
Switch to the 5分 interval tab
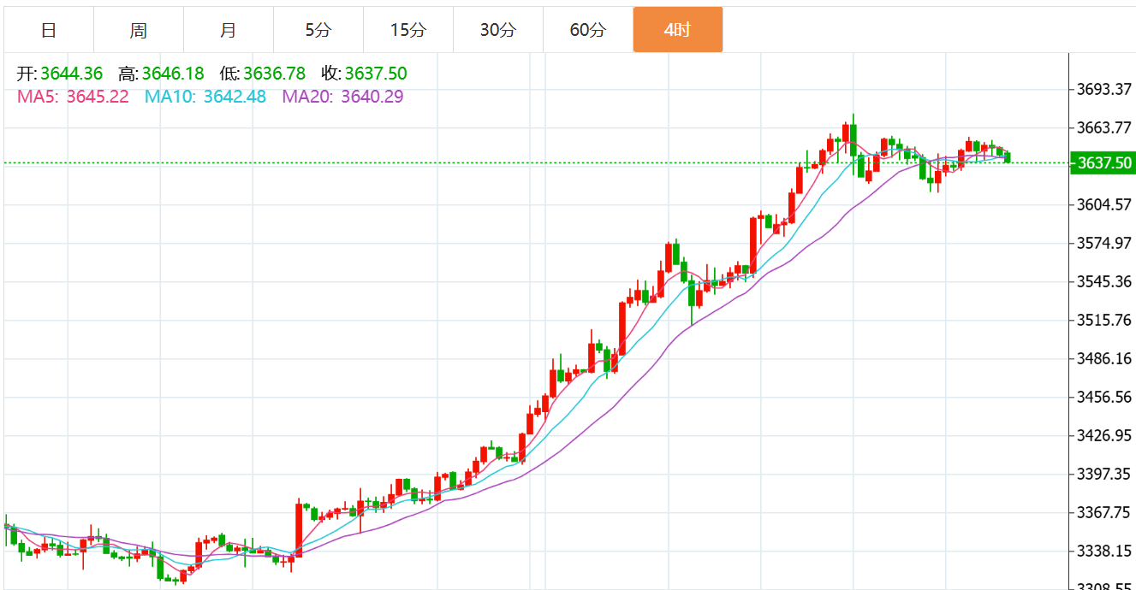click(x=318, y=30)
